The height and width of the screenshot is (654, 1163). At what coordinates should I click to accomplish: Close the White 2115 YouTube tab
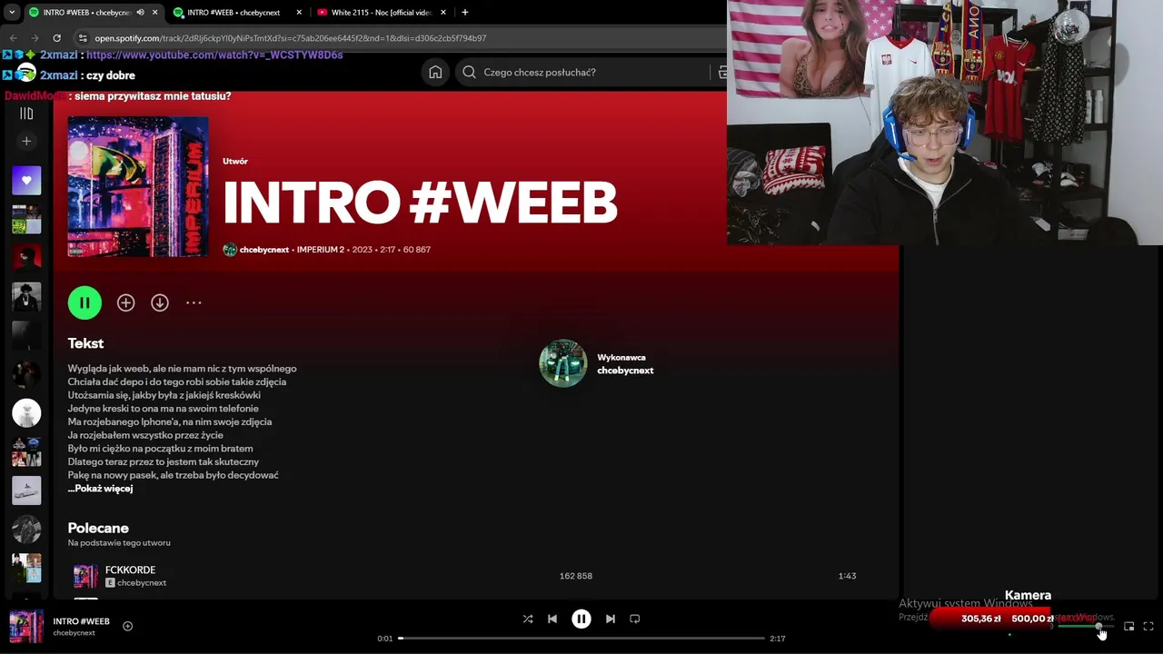pos(443,13)
